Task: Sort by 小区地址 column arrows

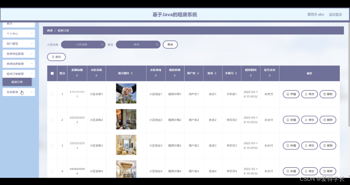Action: [x=156, y=76]
